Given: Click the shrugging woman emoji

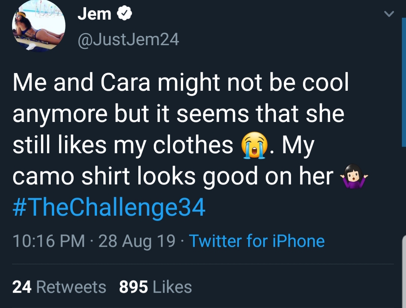Looking at the screenshot, I should (354, 177).
